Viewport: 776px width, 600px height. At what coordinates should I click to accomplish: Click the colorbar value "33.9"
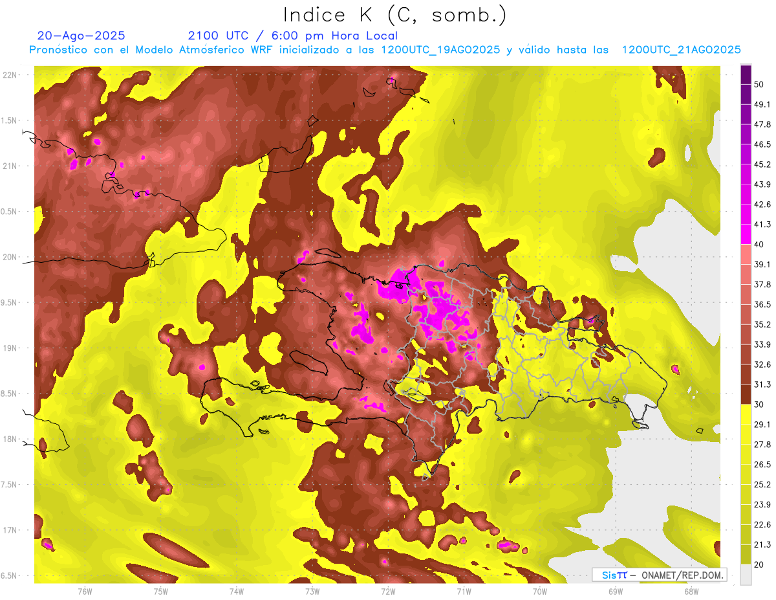(x=762, y=344)
